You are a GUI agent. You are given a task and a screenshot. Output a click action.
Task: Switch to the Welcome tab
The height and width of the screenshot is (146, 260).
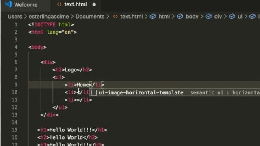point(26,5)
